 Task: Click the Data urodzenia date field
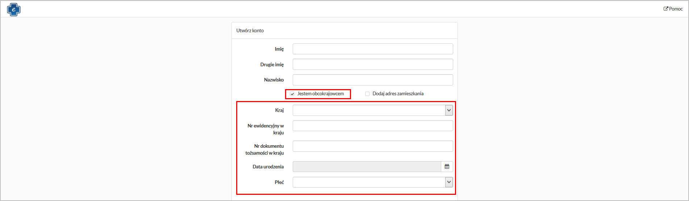(x=367, y=167)
